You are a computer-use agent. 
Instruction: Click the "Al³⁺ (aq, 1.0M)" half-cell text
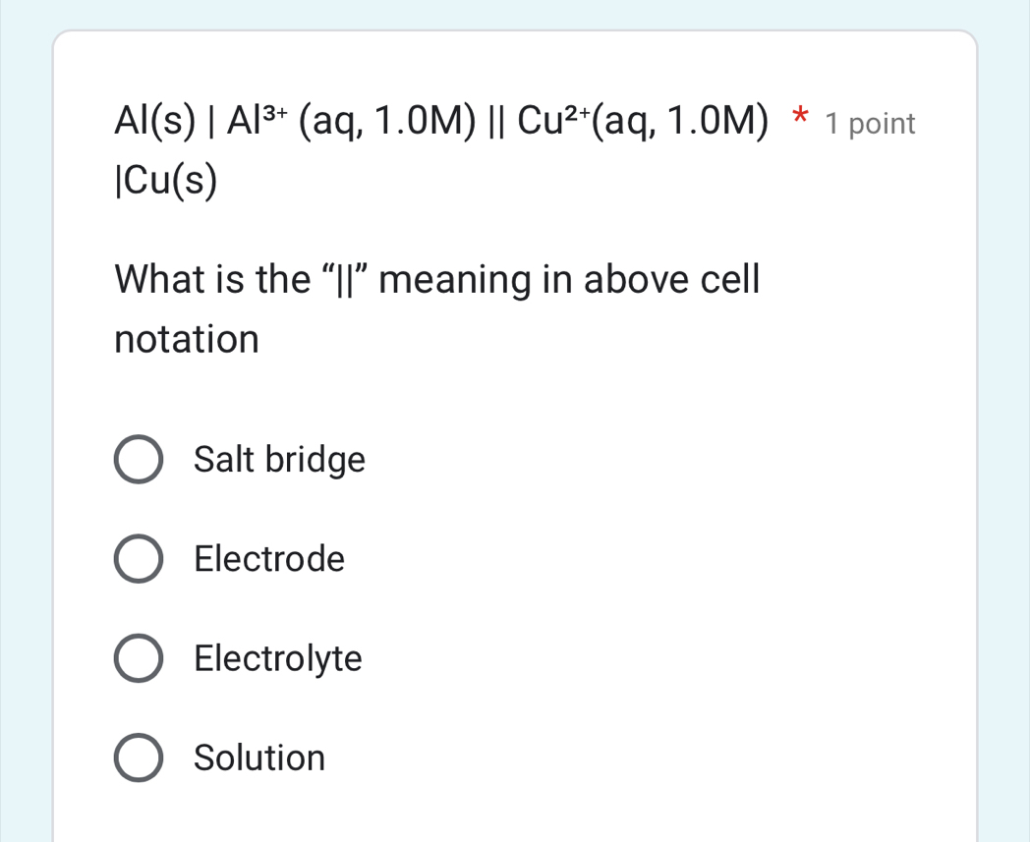[351, 122]
